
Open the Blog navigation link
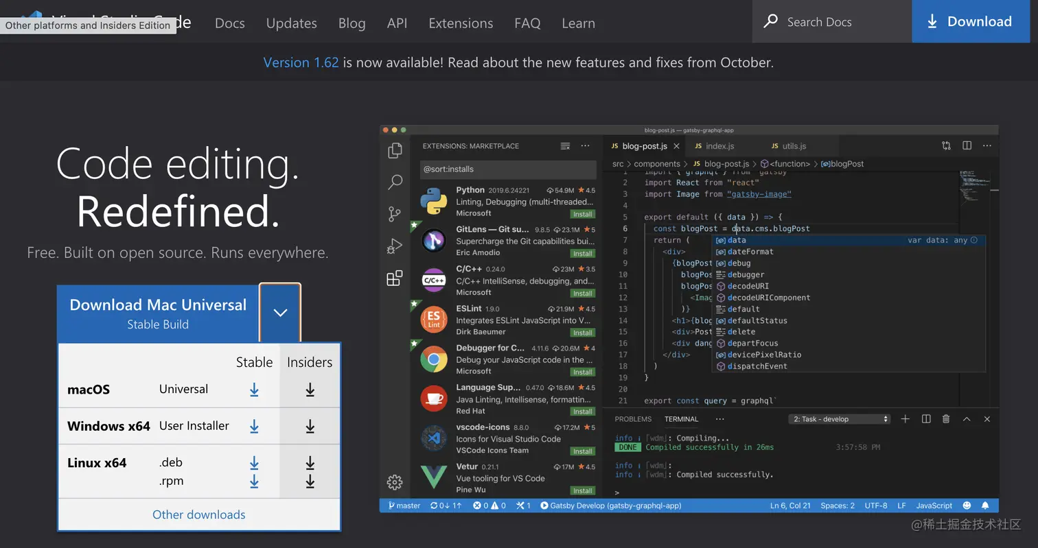click(x=351, y=23)
